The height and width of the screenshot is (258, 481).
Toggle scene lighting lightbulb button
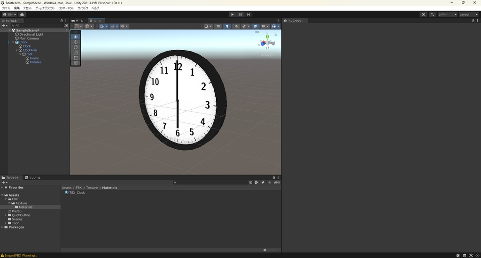227,26
